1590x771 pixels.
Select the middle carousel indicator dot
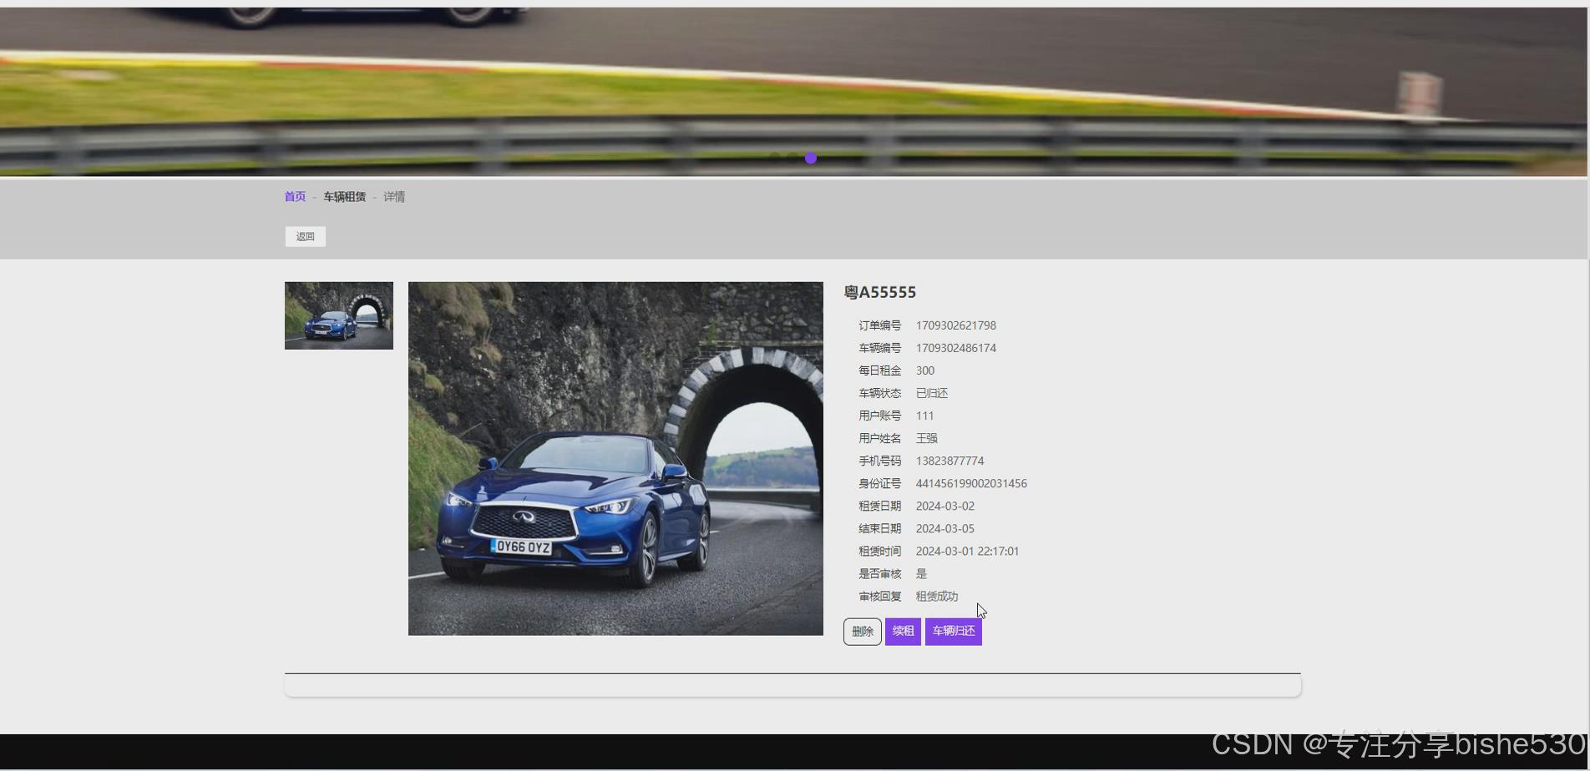795,157
